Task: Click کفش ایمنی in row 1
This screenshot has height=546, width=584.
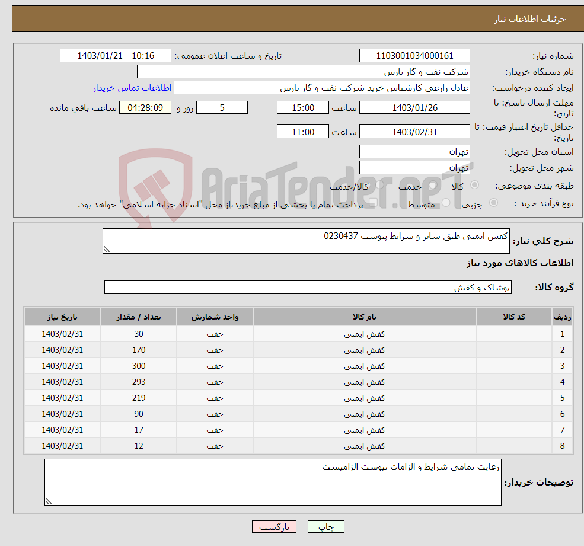Action: click(x=364, y=334)
